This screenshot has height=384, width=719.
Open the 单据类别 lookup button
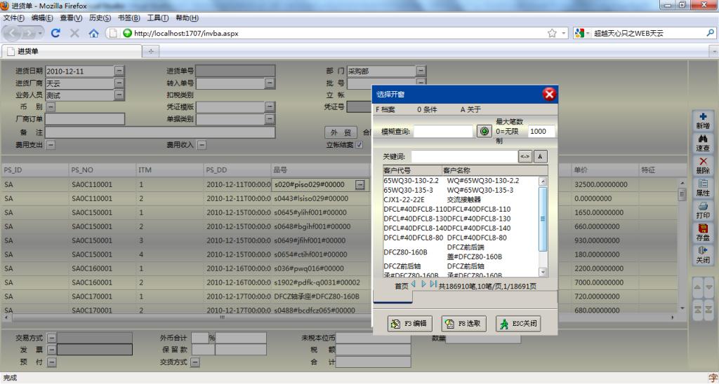[x=270, y=119]
